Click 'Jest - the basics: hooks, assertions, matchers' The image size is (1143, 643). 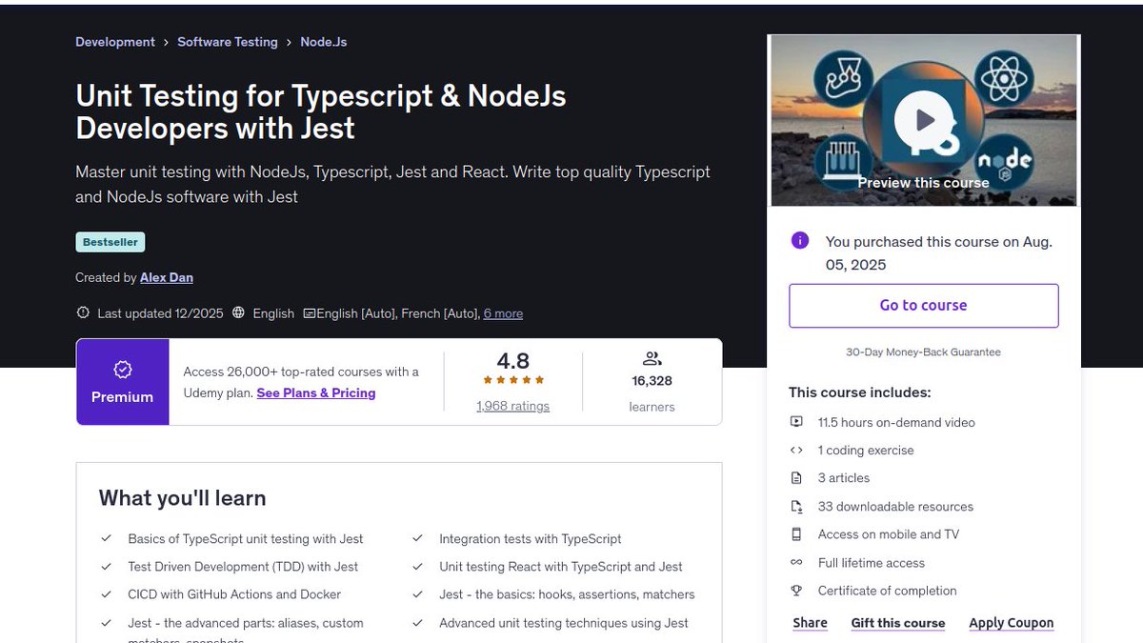[x=567, y=594]
